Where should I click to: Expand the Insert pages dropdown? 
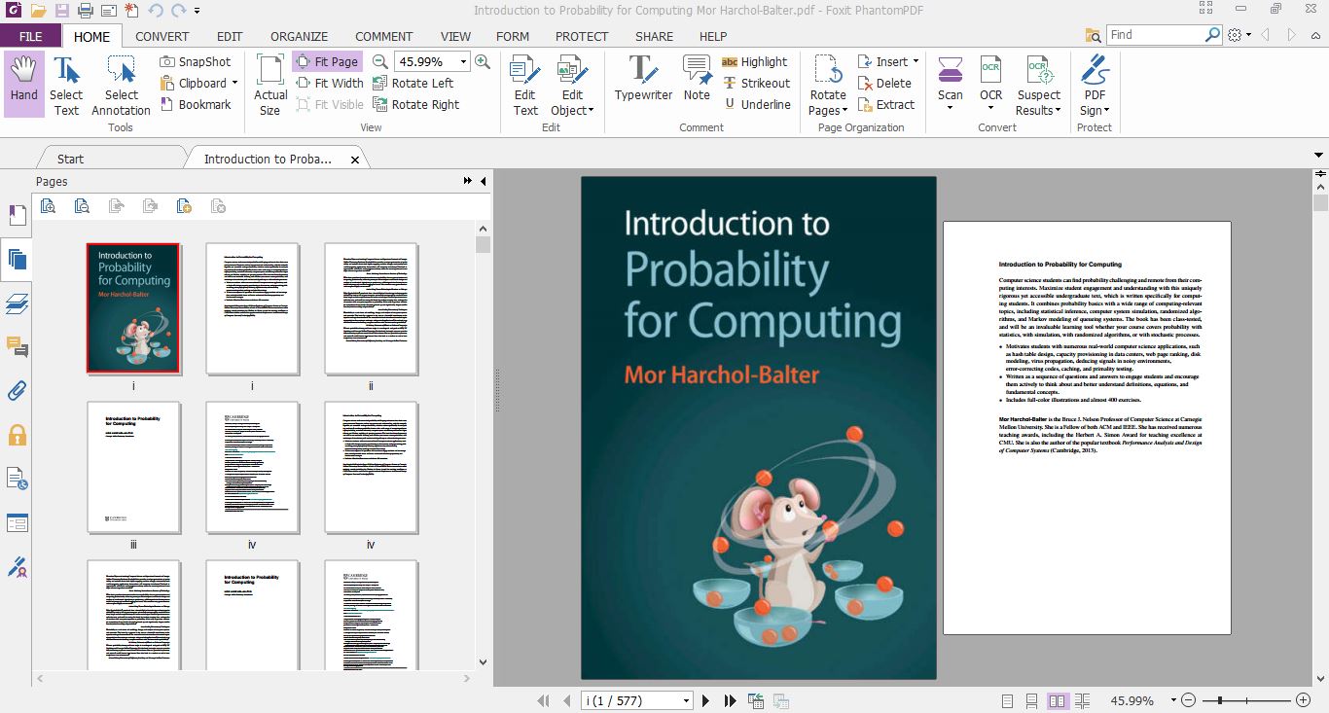click(x=916, y=61)
